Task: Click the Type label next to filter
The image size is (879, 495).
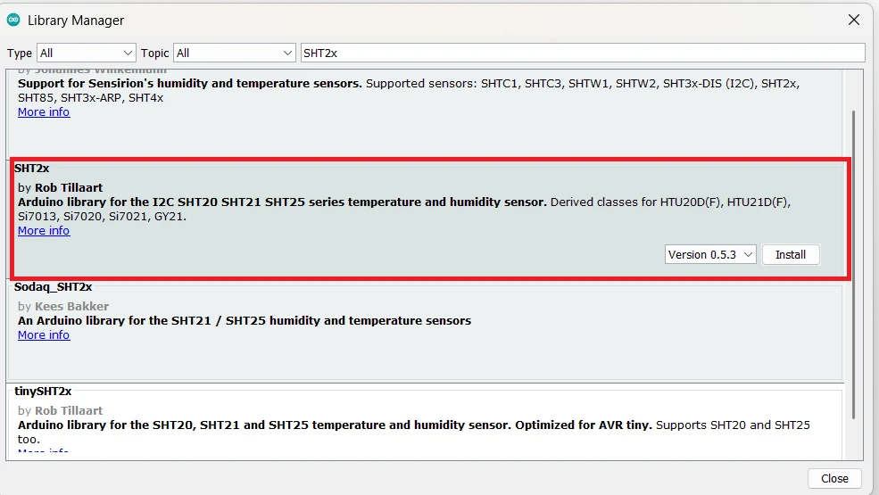Action: coord(20,53)
